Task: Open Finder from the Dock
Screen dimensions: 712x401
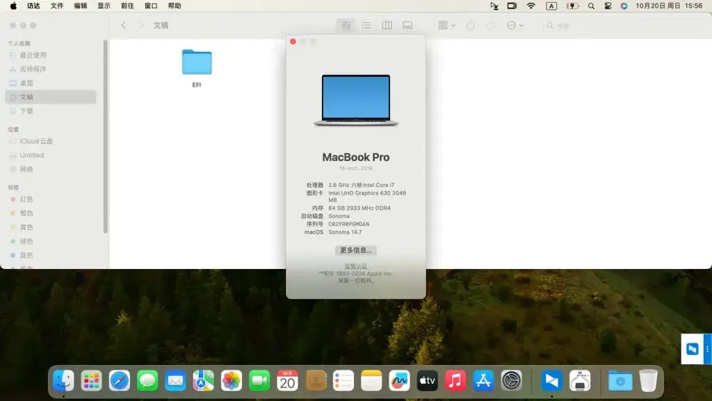Action: pos(63,381)
